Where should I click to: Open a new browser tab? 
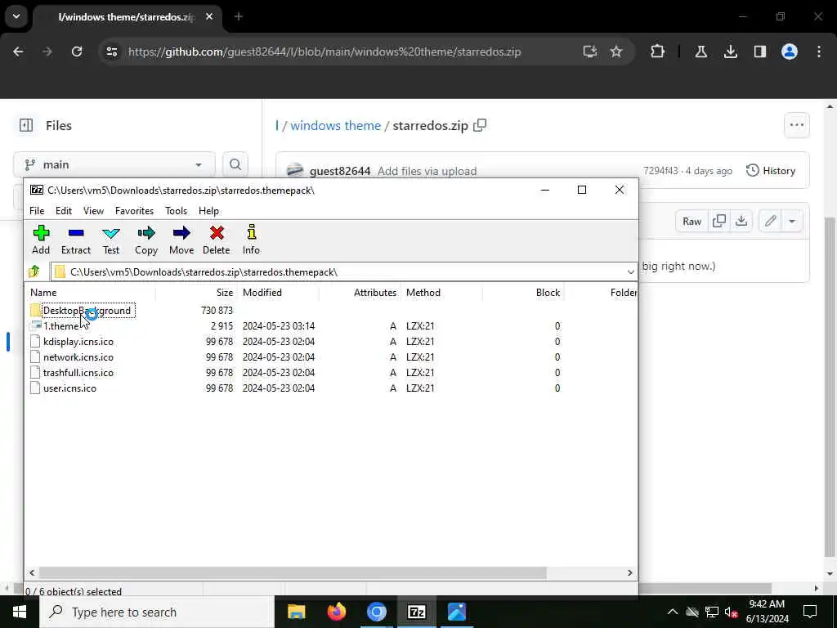(x=239, y=17)
